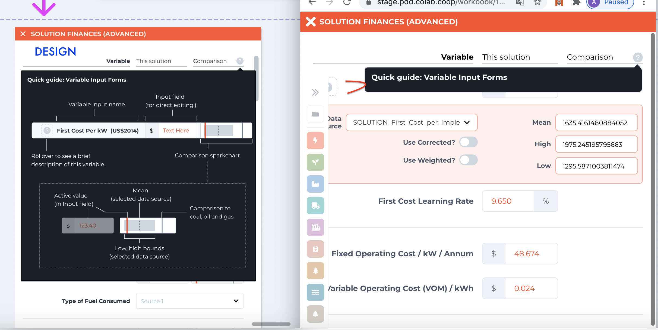The height and width of the screenshot is (330, 658).
Task: Reload the browser page
Action: pos(347,3)
